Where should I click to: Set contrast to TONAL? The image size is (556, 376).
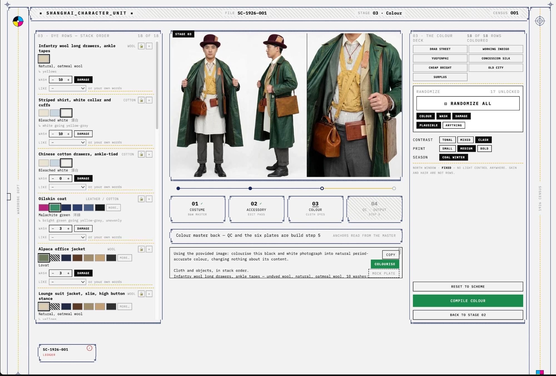click(447, 140)
